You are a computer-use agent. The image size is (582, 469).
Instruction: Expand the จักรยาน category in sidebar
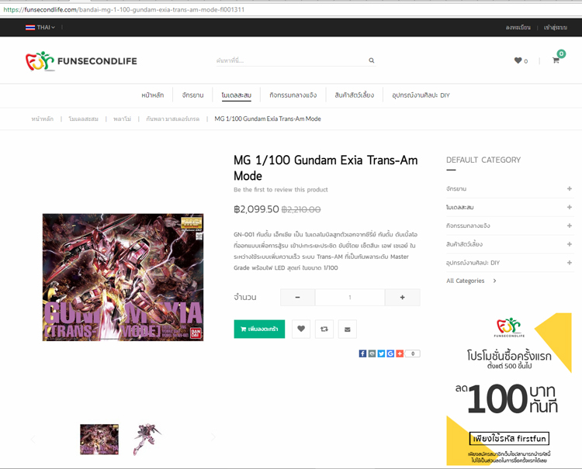[570, 188]
